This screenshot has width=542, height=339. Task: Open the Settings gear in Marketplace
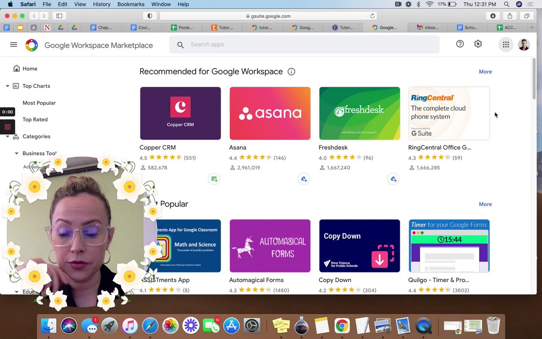(x=478, y=44)
